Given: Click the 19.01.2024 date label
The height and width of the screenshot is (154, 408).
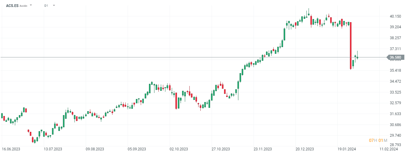Looking at the screenshot, I should (x=347, y=149).
